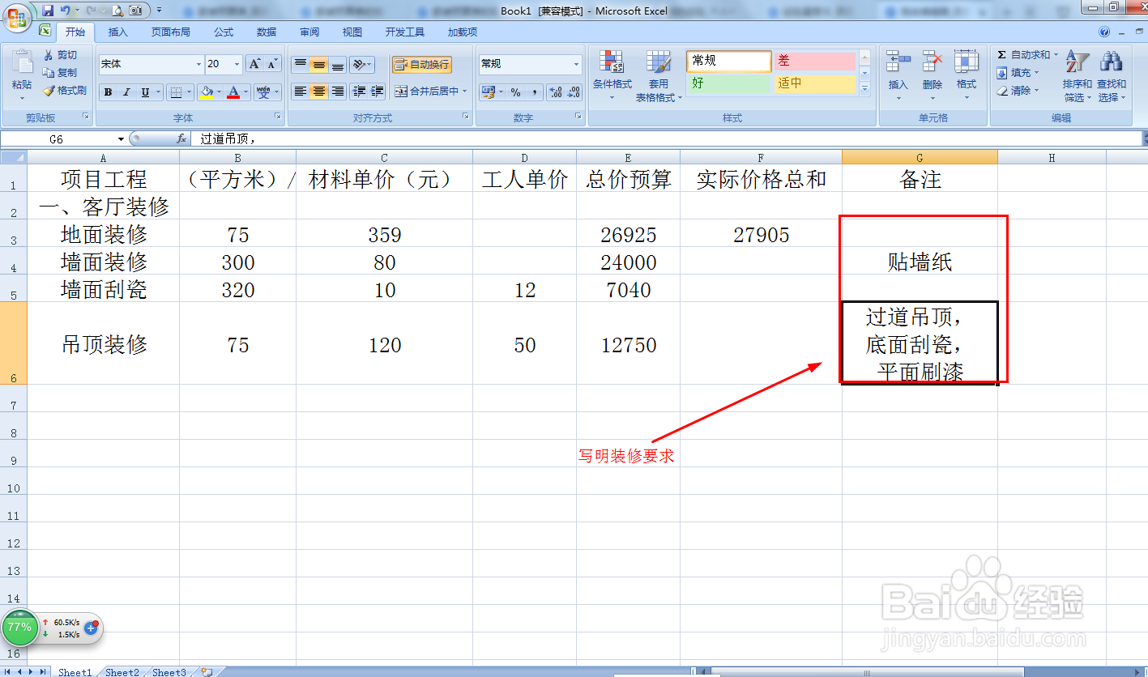Click 删除 cells button

[932, 75]
